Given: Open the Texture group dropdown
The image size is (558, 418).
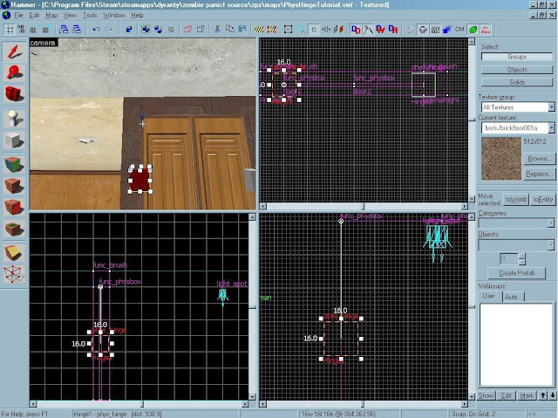Looking at the screenshot, I should 550,107.
